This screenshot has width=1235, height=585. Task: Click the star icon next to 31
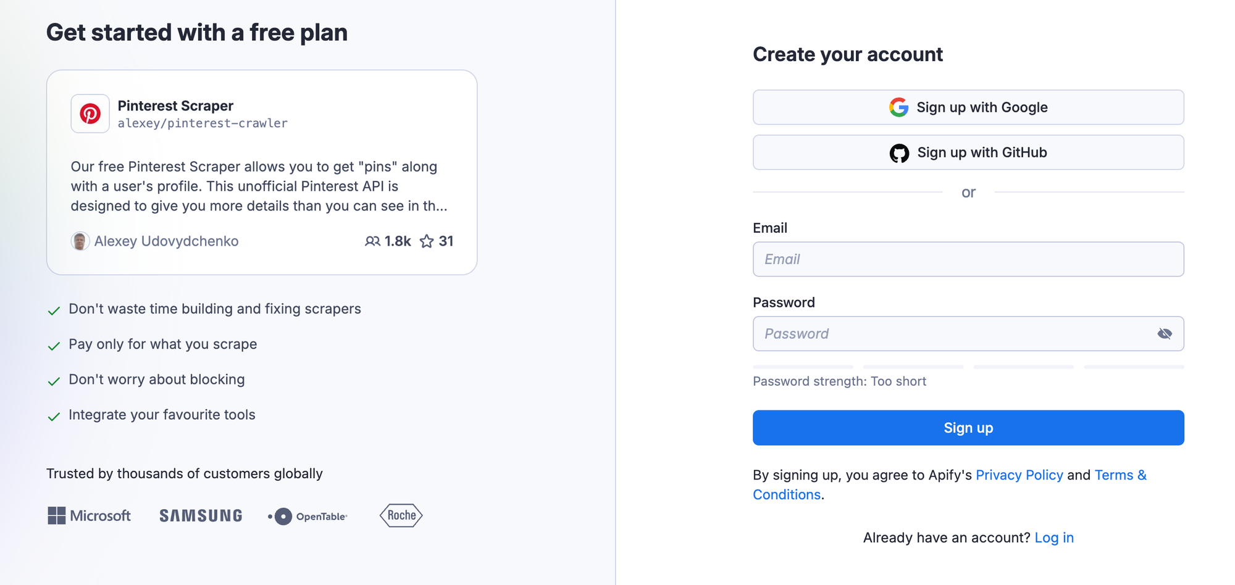(x=427, y=241)
